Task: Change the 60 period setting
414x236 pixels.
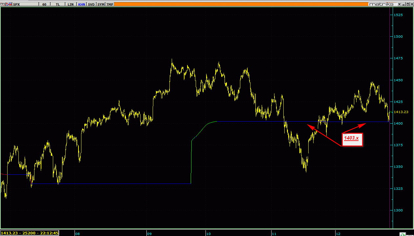Action: coord(44,4)
